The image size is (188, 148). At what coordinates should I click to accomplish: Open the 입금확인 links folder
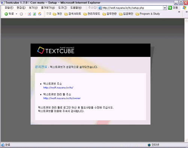tap(126, 14)
